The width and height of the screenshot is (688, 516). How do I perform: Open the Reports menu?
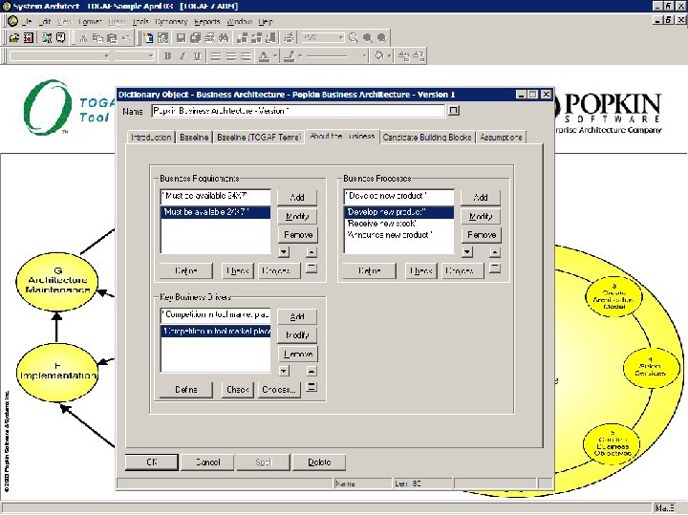[x=206, y=21]
